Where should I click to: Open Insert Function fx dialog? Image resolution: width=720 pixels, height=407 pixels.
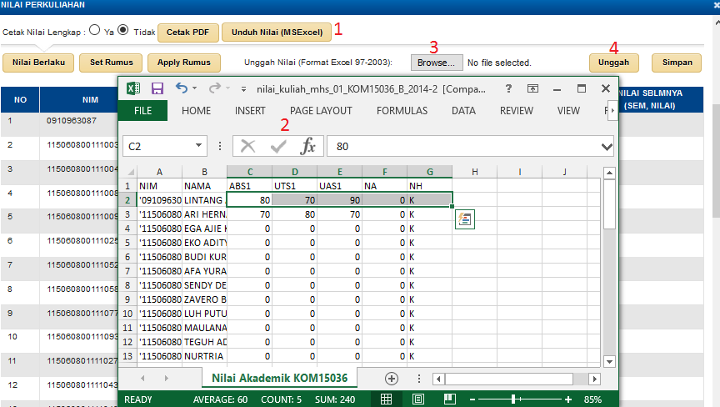coord(307,147)
